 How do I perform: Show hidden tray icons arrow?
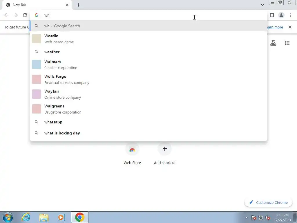coord(247,217)
